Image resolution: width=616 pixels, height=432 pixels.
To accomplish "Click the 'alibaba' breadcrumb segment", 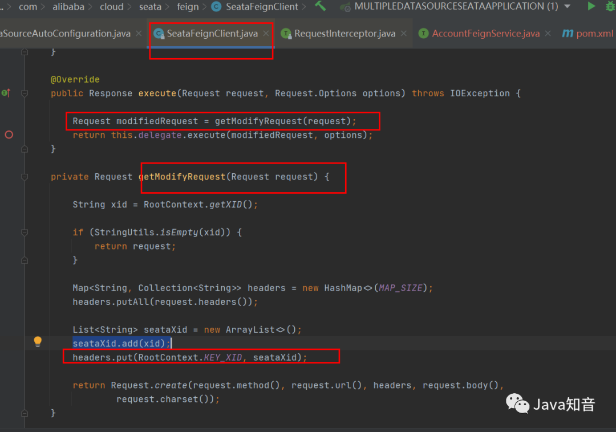I will [x=68, y=7].
